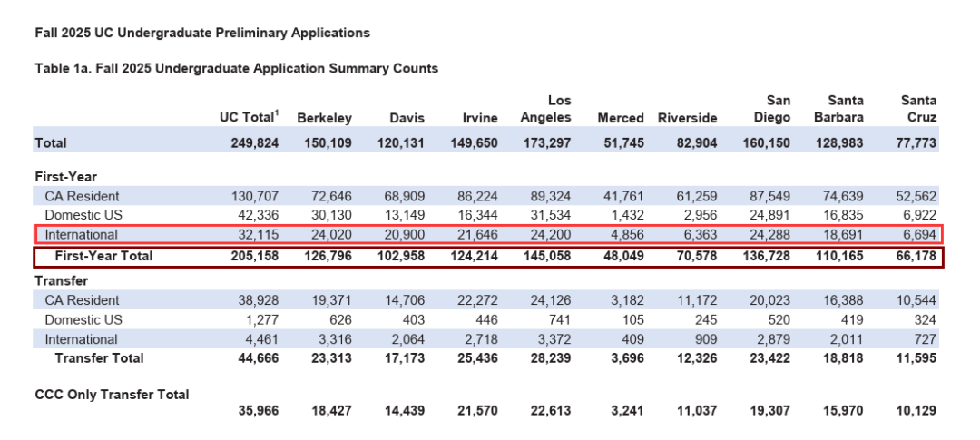The image size is (980, 440).
Task: Click Transfer Domestic US value 741
Action: click(559, 320)
